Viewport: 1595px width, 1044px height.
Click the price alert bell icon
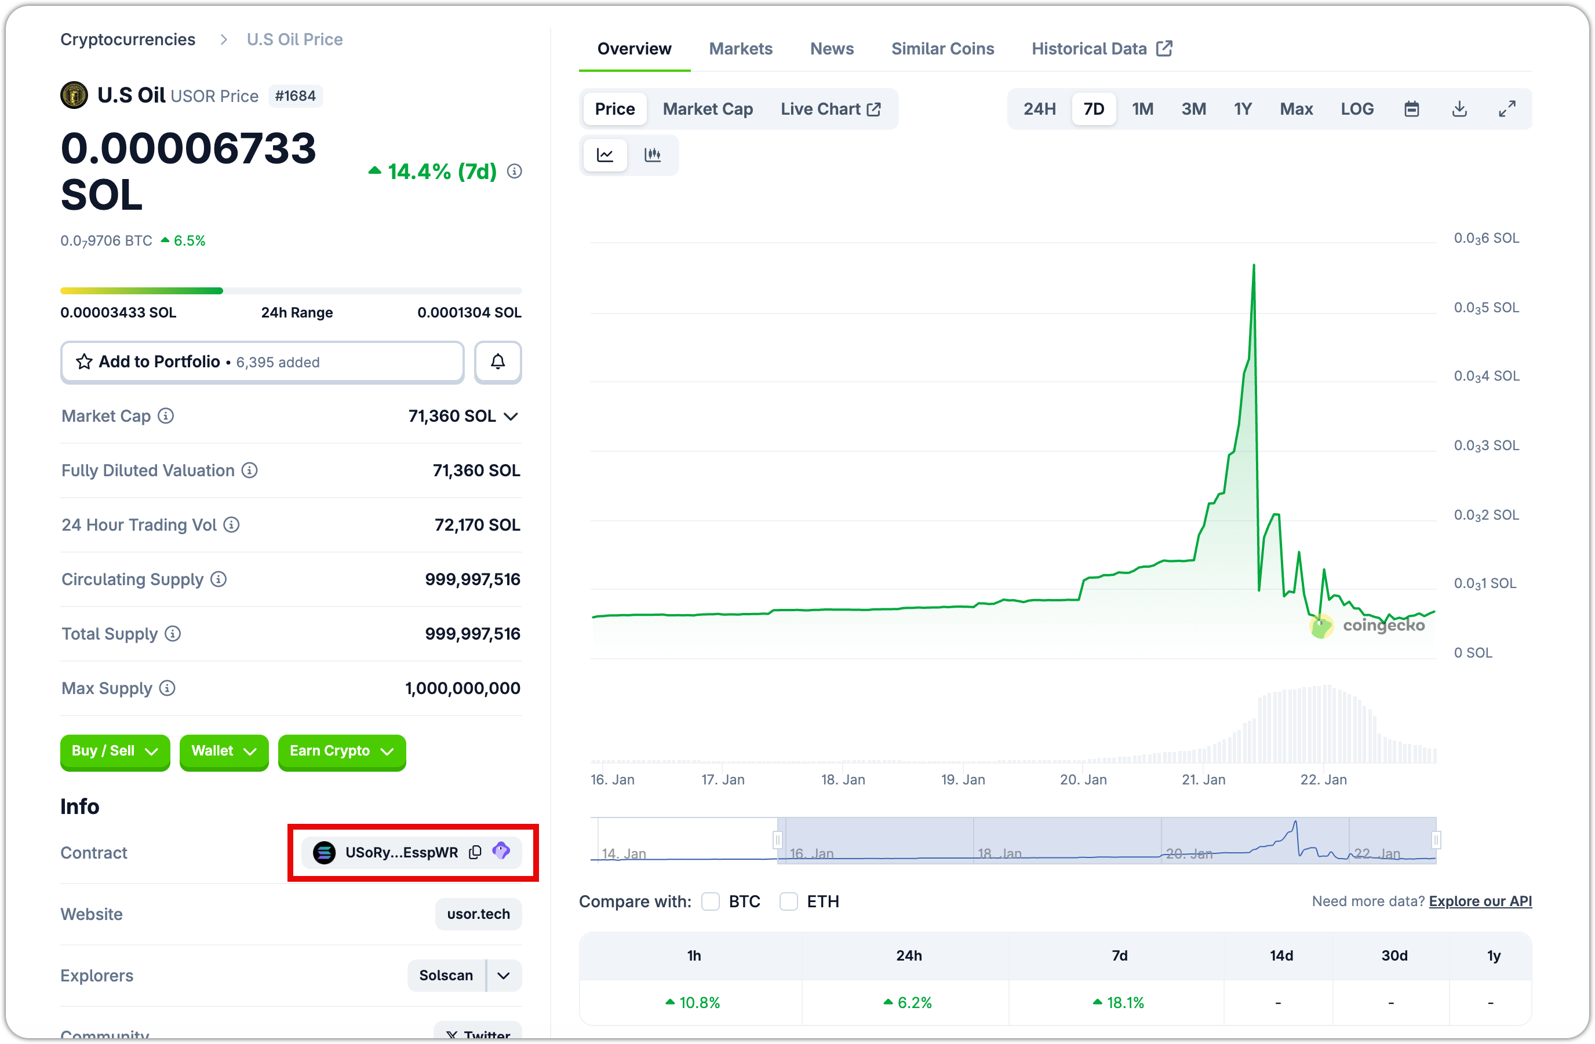pos(497,362)
